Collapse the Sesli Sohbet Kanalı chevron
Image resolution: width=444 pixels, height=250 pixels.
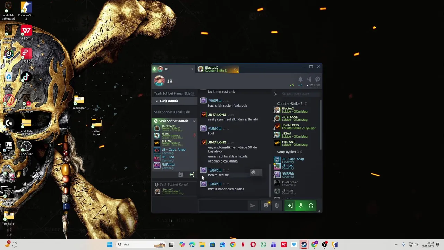pyautogui.click(x=194, y=121)
